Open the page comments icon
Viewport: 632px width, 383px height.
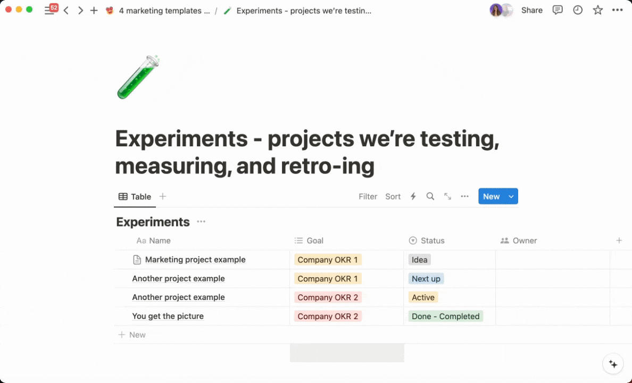point(558,10)
